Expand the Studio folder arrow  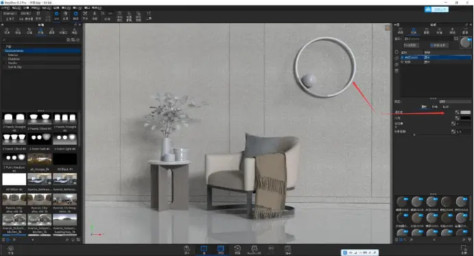click(6, 63)
